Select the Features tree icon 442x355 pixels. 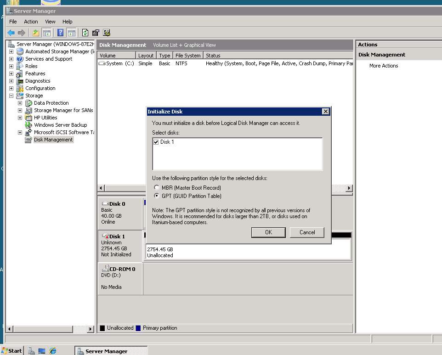(x=20, y=73)
